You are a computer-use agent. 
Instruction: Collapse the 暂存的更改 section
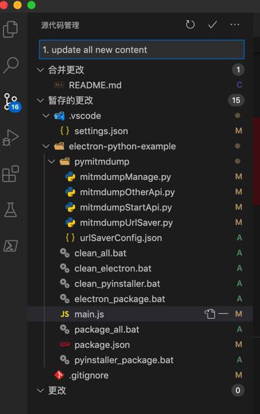point(40,100)
